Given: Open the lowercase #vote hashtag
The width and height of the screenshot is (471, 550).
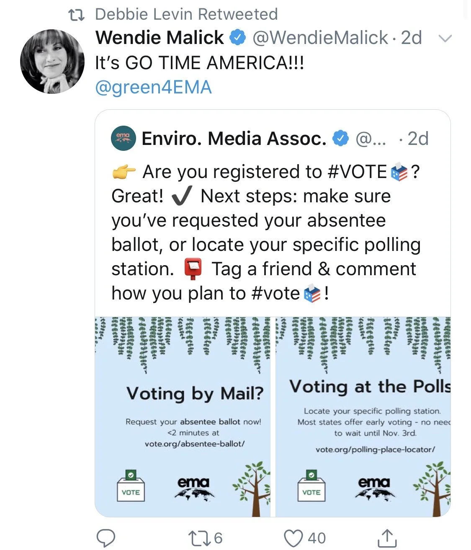Looking at the screenshot, I should pyautogui.click(x=276, y=293).
